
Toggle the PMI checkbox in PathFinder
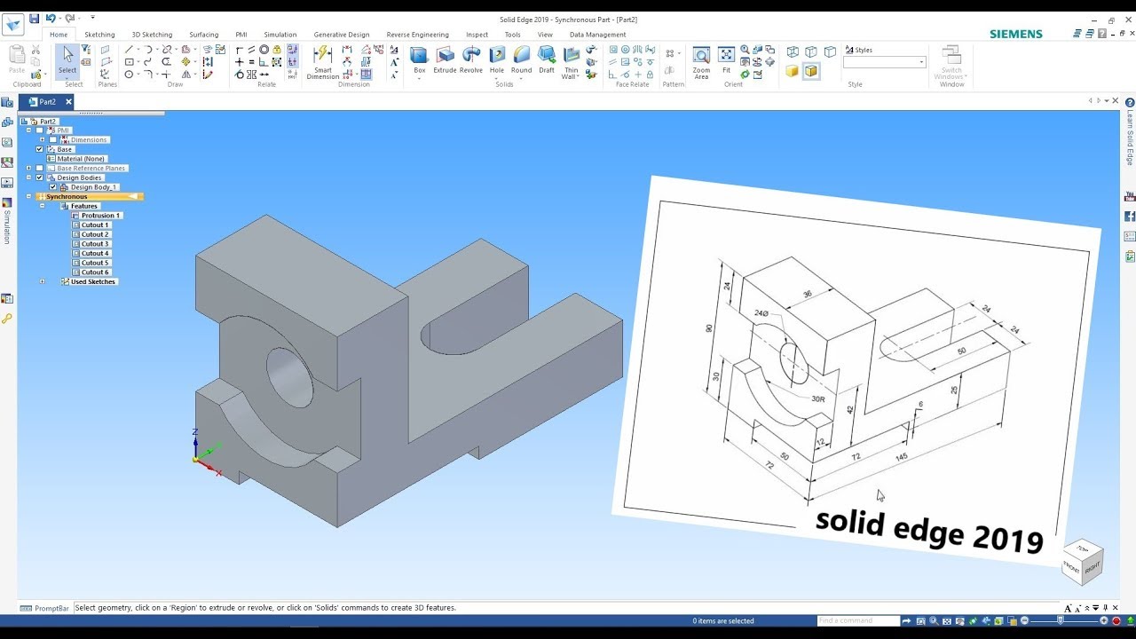pos(39,130)
